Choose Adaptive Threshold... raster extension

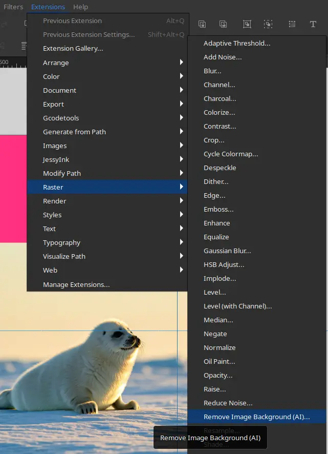tap(257, 43)
